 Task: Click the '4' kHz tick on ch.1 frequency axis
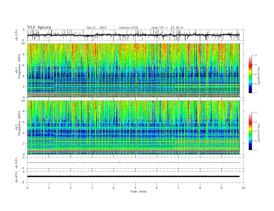tap(24, 76)
